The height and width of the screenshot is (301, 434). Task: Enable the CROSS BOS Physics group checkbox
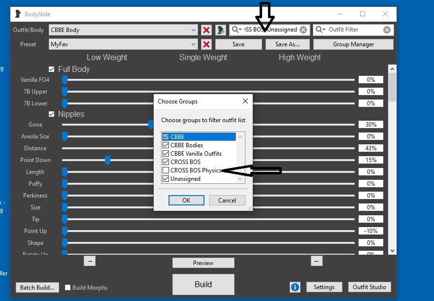[166, 170]
